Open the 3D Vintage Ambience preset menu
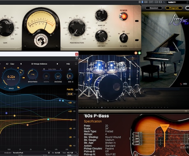This screenshot has height=156, width=189. [x=39, y=64]
